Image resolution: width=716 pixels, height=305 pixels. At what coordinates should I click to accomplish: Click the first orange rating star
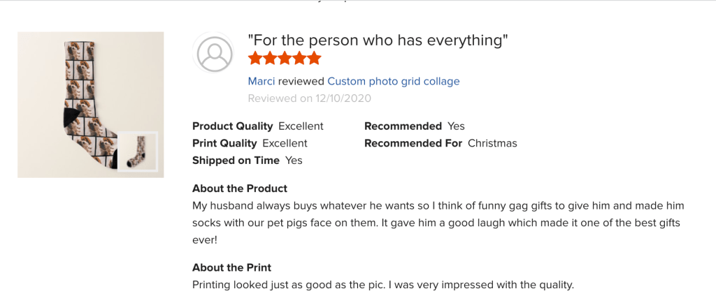click(255, 59)
